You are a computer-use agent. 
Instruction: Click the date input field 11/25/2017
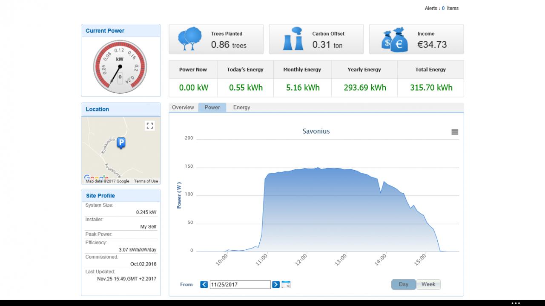[x=240, y=285]
